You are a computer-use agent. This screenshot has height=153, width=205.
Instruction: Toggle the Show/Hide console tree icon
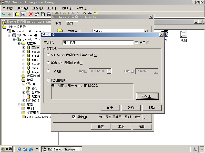pos(23,14)
